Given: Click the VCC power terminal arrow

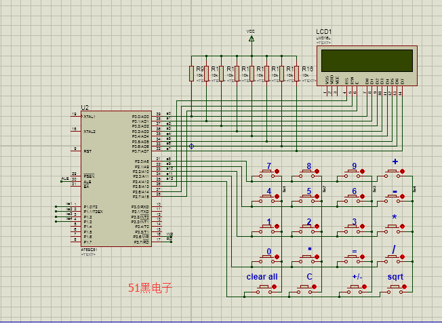Looking at the screenshot, I should [x=252, y=39].
